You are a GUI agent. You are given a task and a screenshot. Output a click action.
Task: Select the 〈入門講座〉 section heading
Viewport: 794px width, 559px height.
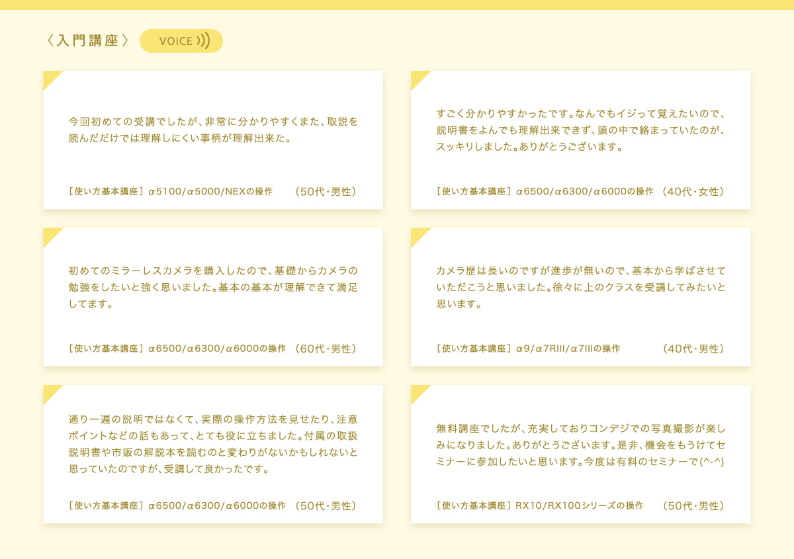pos(87,41)
